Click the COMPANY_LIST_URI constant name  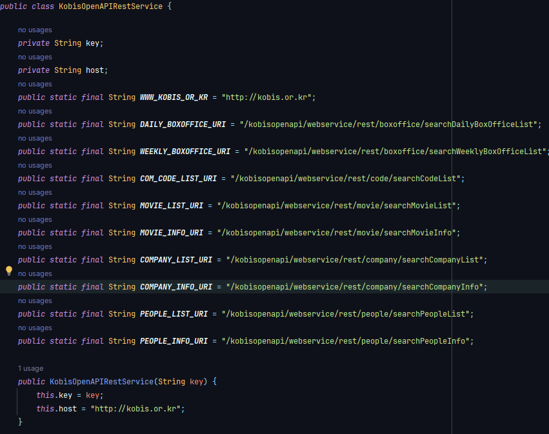[176, 260]
